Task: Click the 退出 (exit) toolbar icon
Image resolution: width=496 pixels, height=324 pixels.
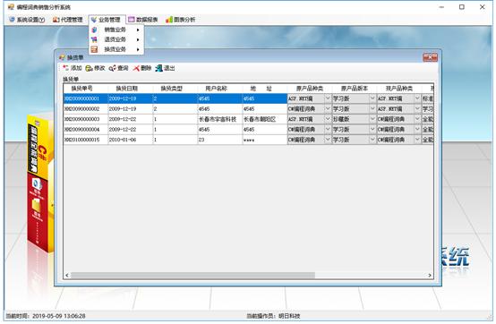Action: point(158,68)
